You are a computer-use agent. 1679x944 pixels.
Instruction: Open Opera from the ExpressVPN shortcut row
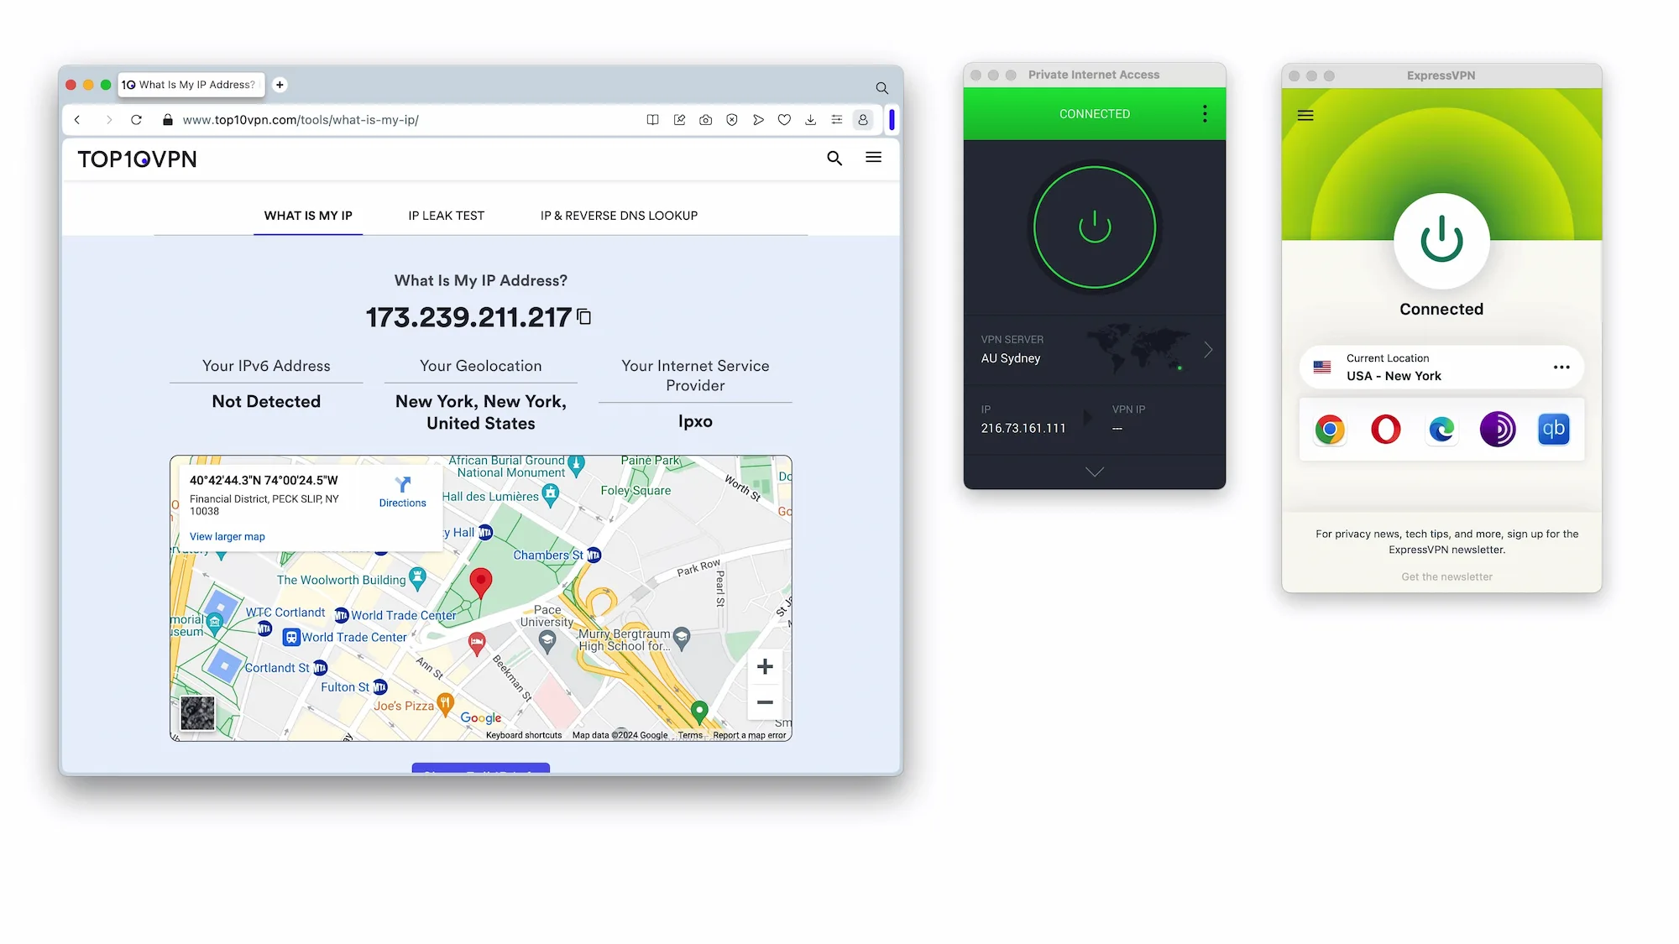point(1385,429)
